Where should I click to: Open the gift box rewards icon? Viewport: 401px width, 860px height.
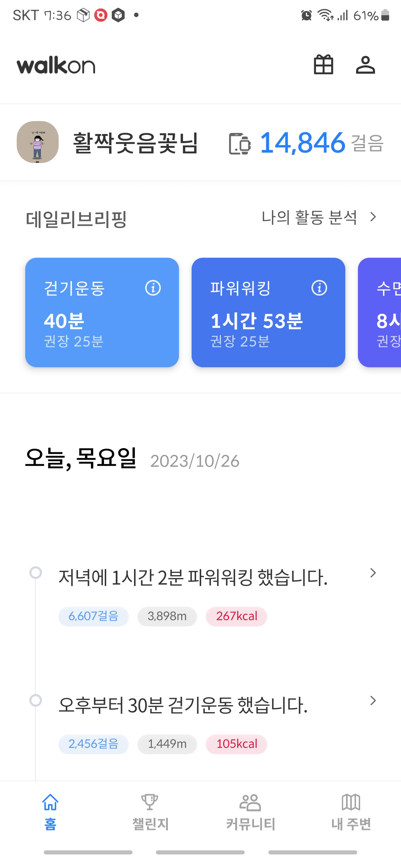(323, 65)
